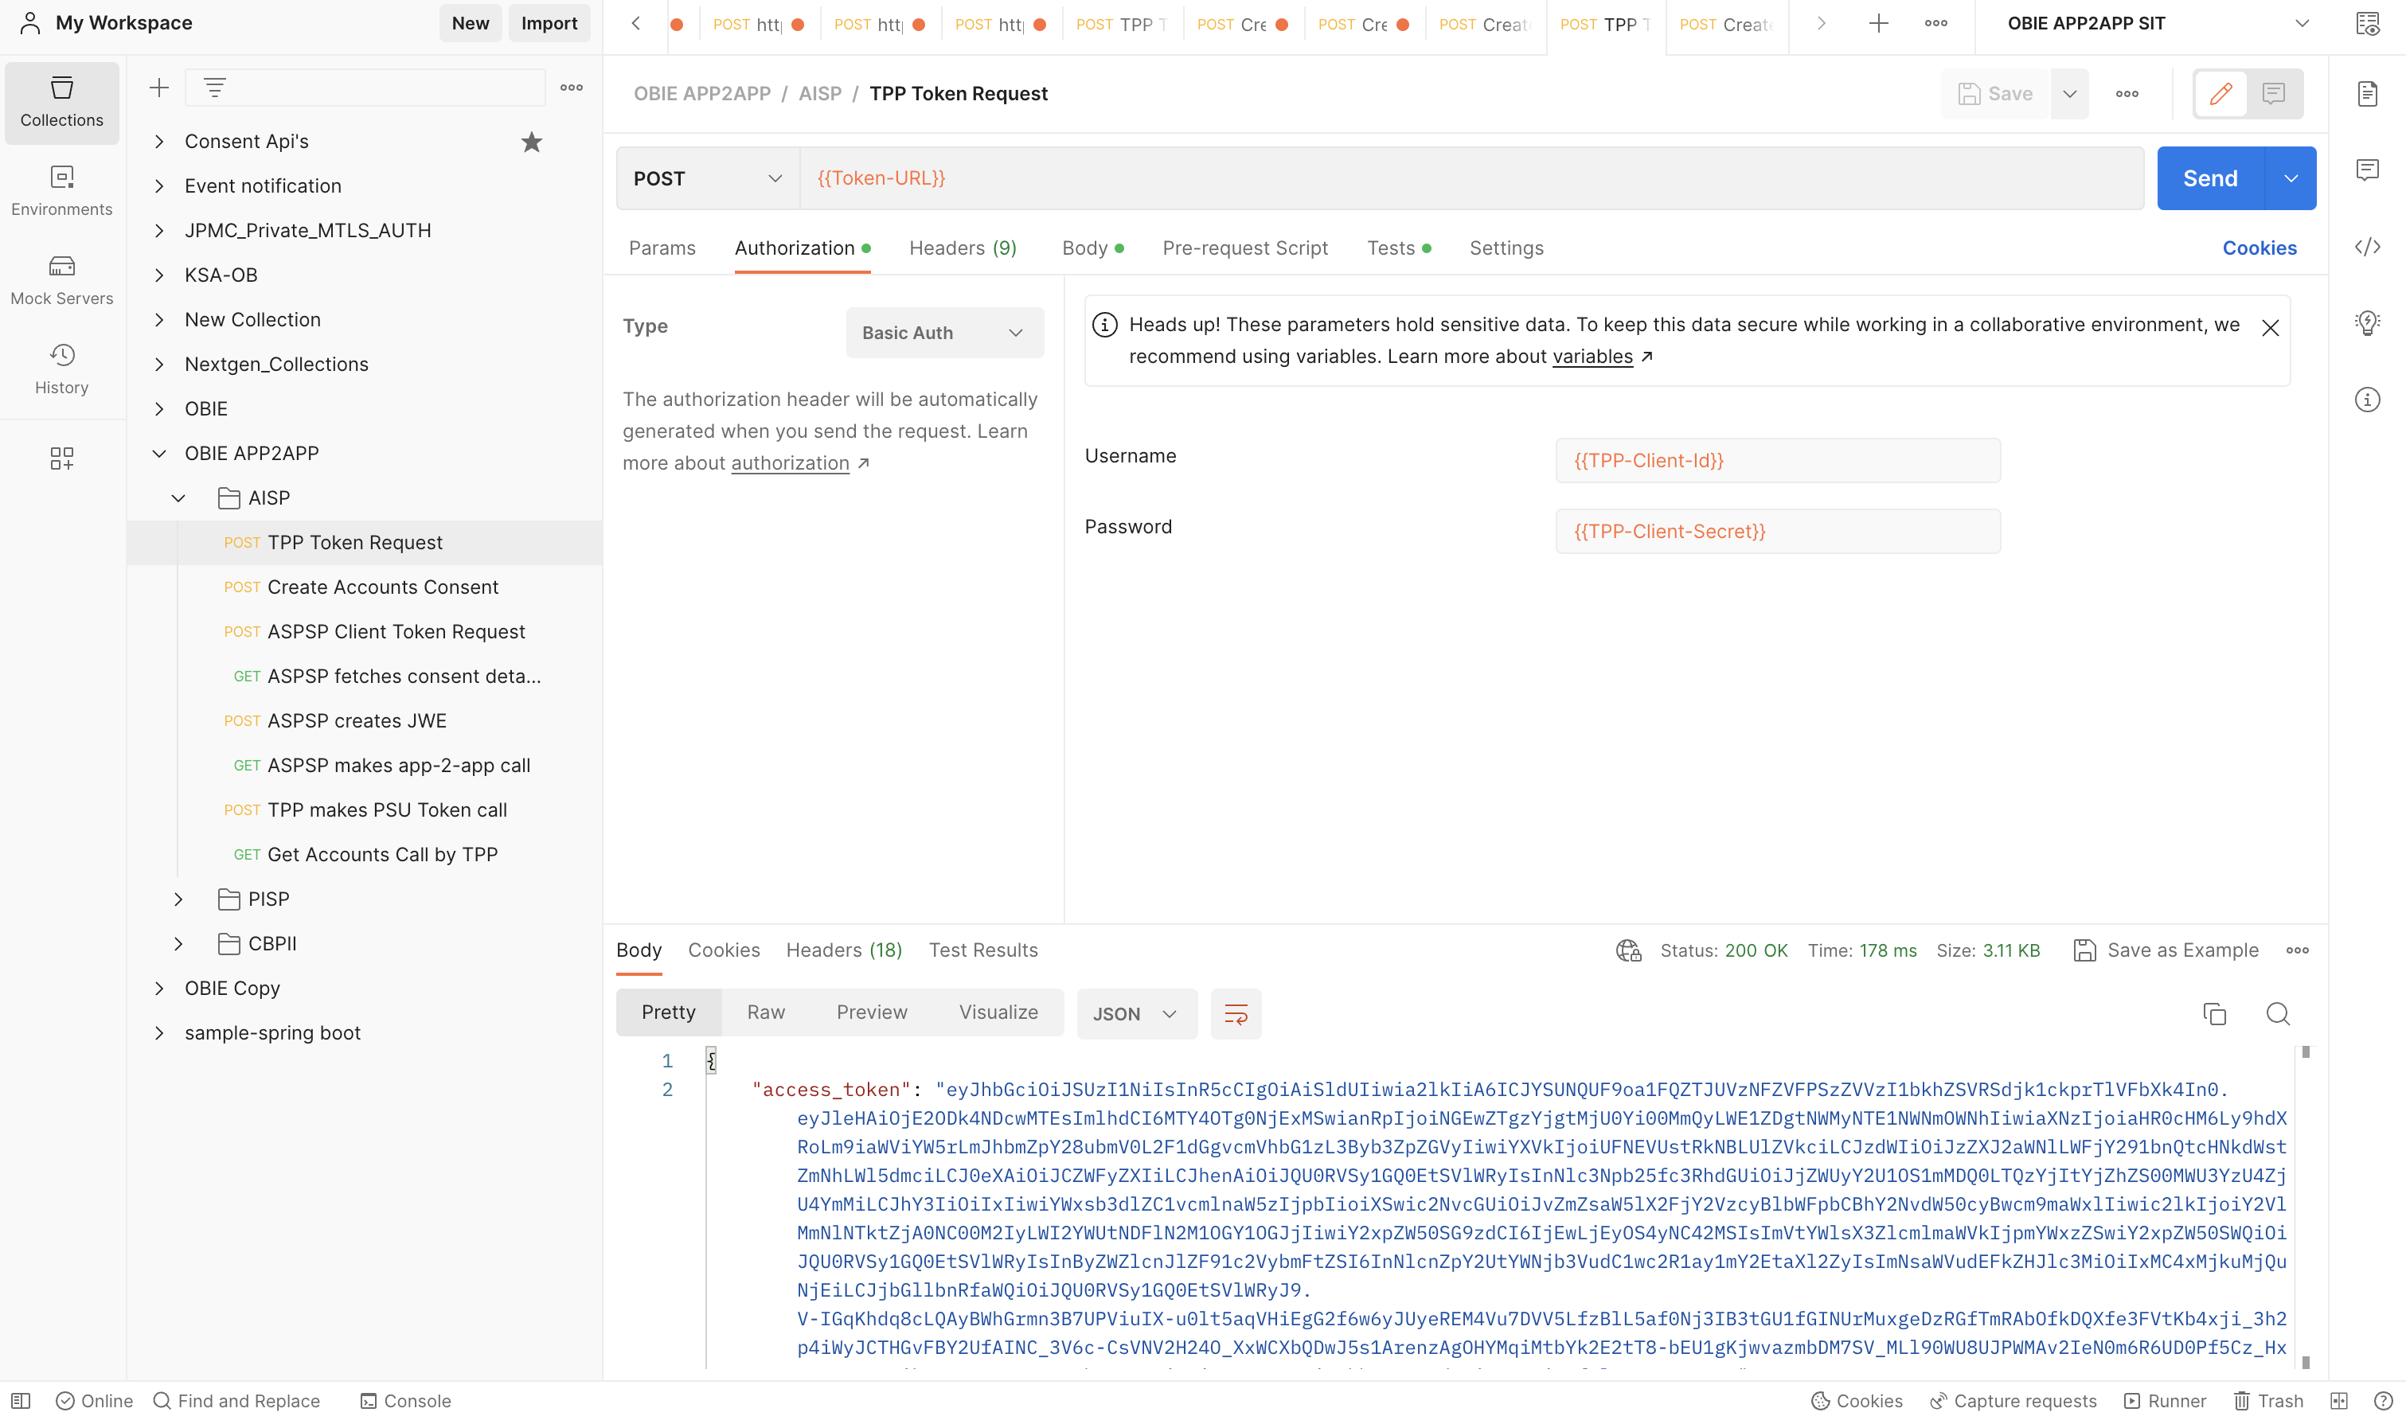Viewport: 2406px width, 1420px height.
Task: Open the Console from status bar
Action: point(404,1401)
